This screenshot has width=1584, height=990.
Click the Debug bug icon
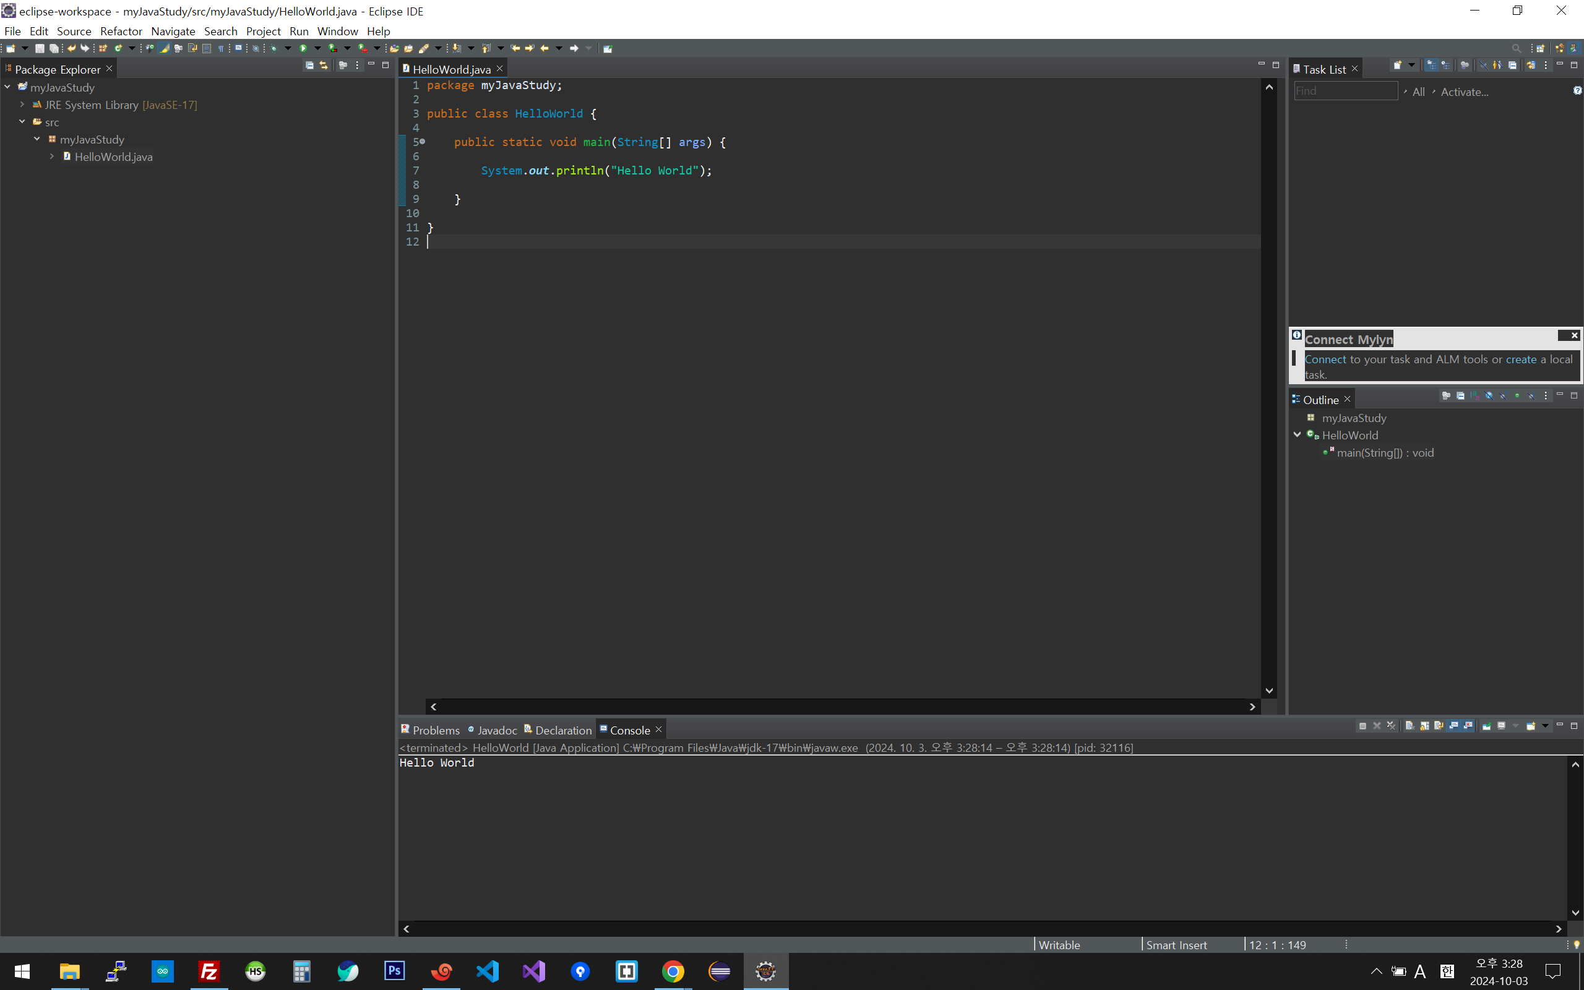273,48
